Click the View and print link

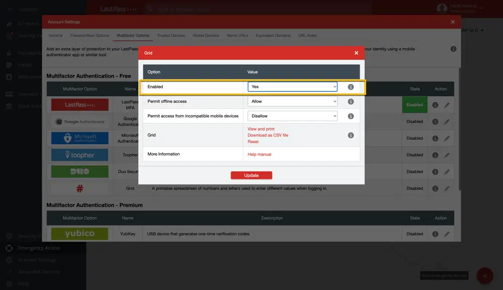point(261,129)
